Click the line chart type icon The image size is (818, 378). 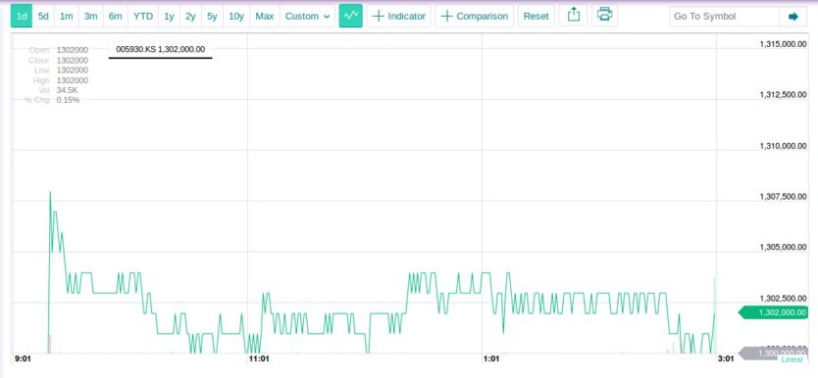350,16
